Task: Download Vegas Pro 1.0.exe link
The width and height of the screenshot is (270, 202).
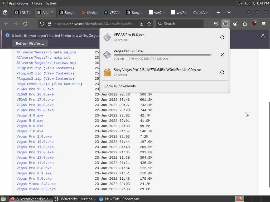Action: (34, 137)
